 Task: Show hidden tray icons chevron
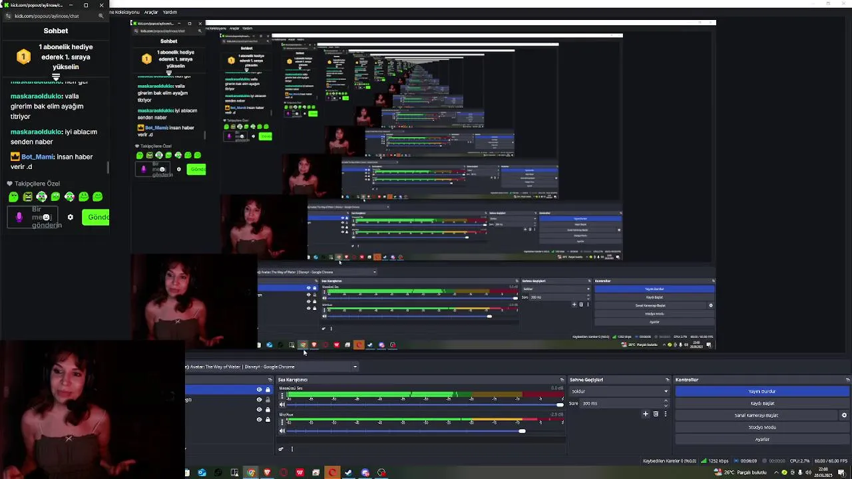[776, 472]
